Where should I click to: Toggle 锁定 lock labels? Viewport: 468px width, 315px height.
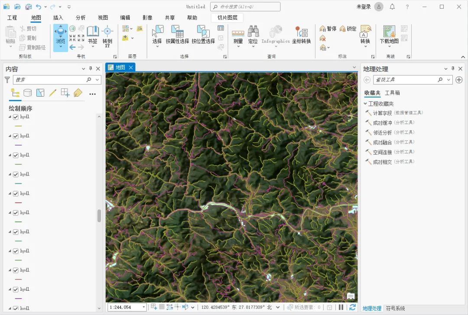(348, 29)
